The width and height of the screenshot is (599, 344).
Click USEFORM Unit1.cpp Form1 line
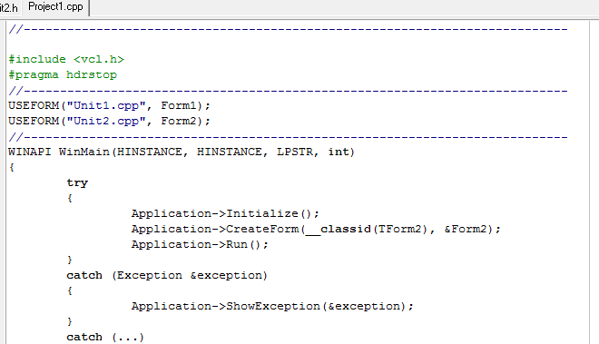coord(109,105)
